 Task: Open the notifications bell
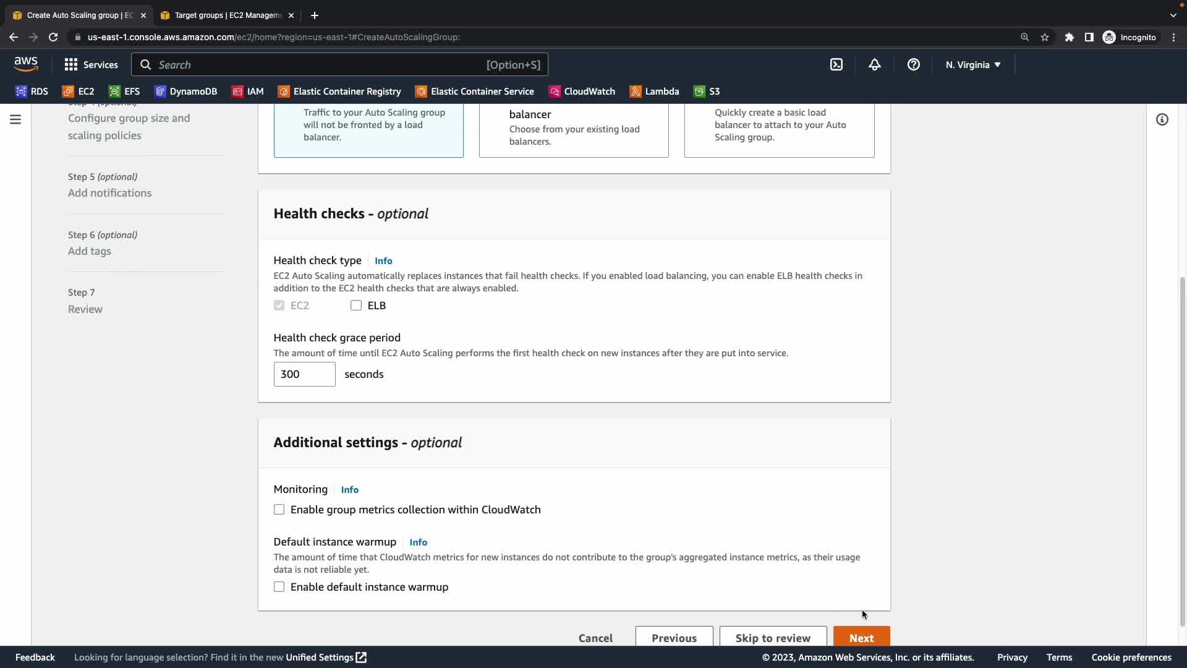(874, 64)
